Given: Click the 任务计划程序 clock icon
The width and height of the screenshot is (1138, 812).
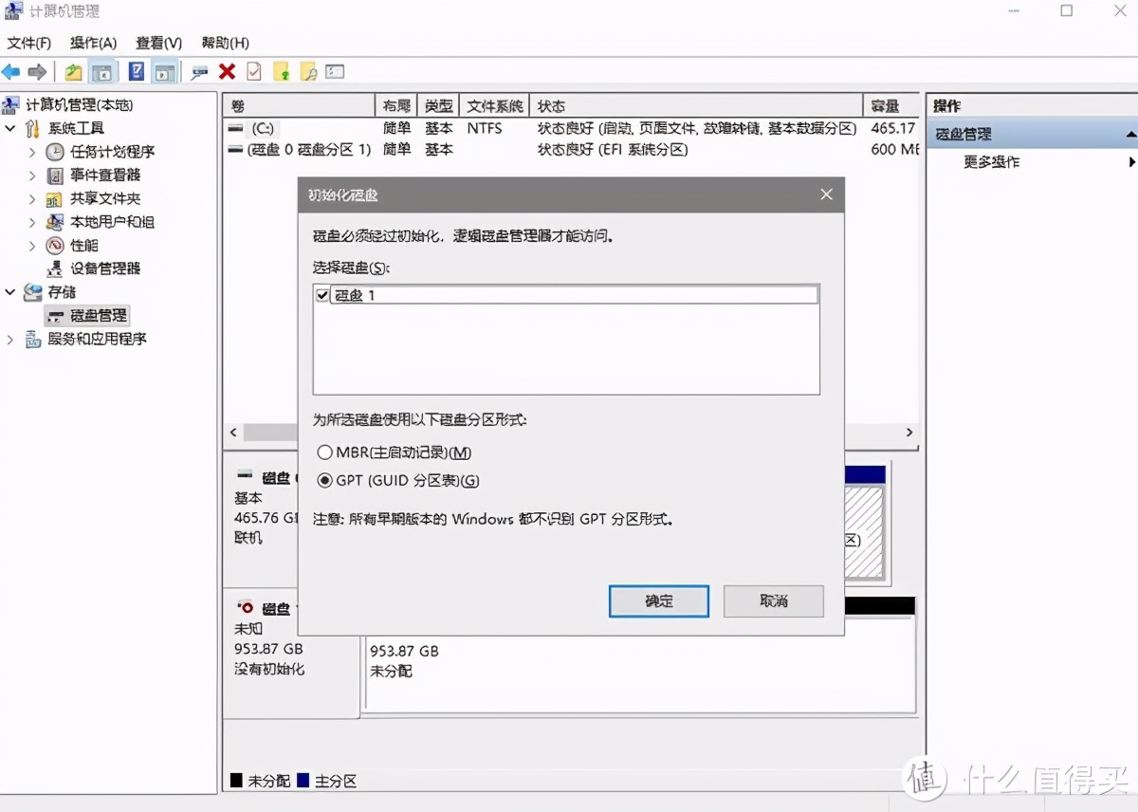Looking at the screenshot, I should [x=55, y=152].
